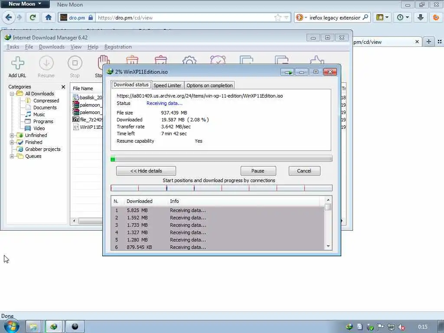This screenshot has height=333, width=444.
Task: Click the connections progress segment bar
Action: pyautogui.click(x=222, y=188)
